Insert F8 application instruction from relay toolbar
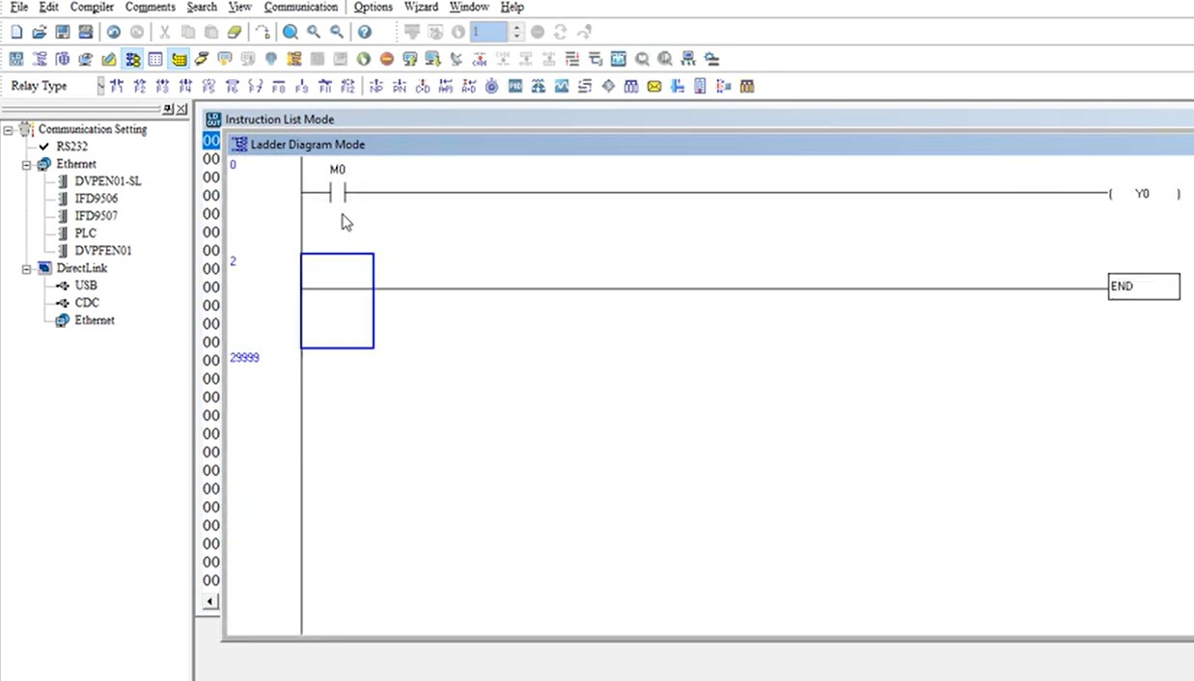The image size is (1194, 681). (279, 86)
